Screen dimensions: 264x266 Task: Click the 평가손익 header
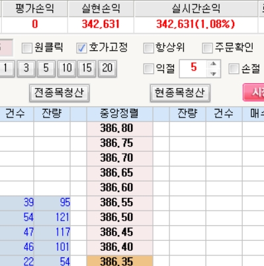click(34, 9)
